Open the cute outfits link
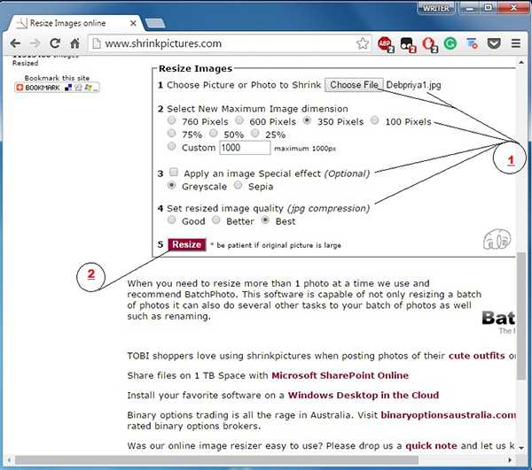Viewport: 532px width, 470px height. pyautogui.click(x=476, y=356)
